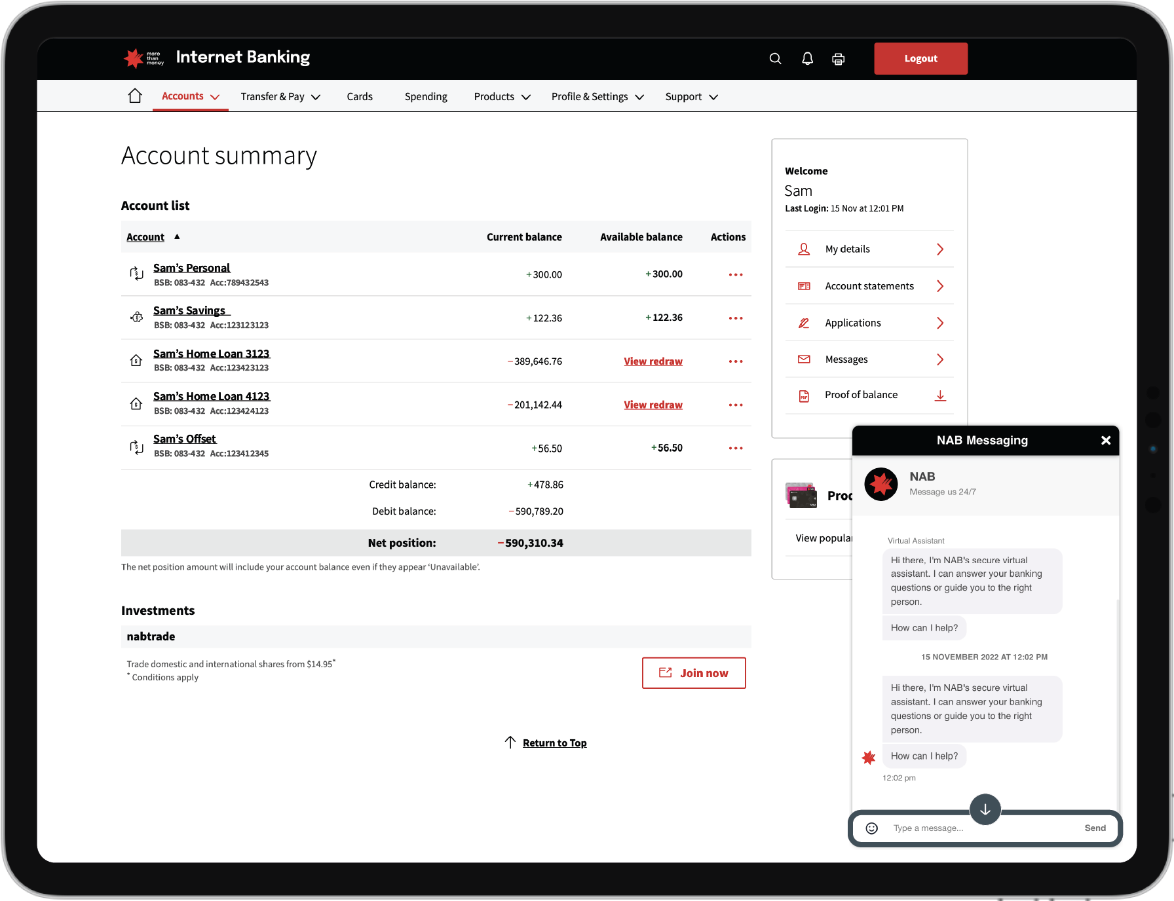Screen dimensions: 1174x901
Task: Open three-dot actions for Sam's Offset
Action: [x=736, y=449]
